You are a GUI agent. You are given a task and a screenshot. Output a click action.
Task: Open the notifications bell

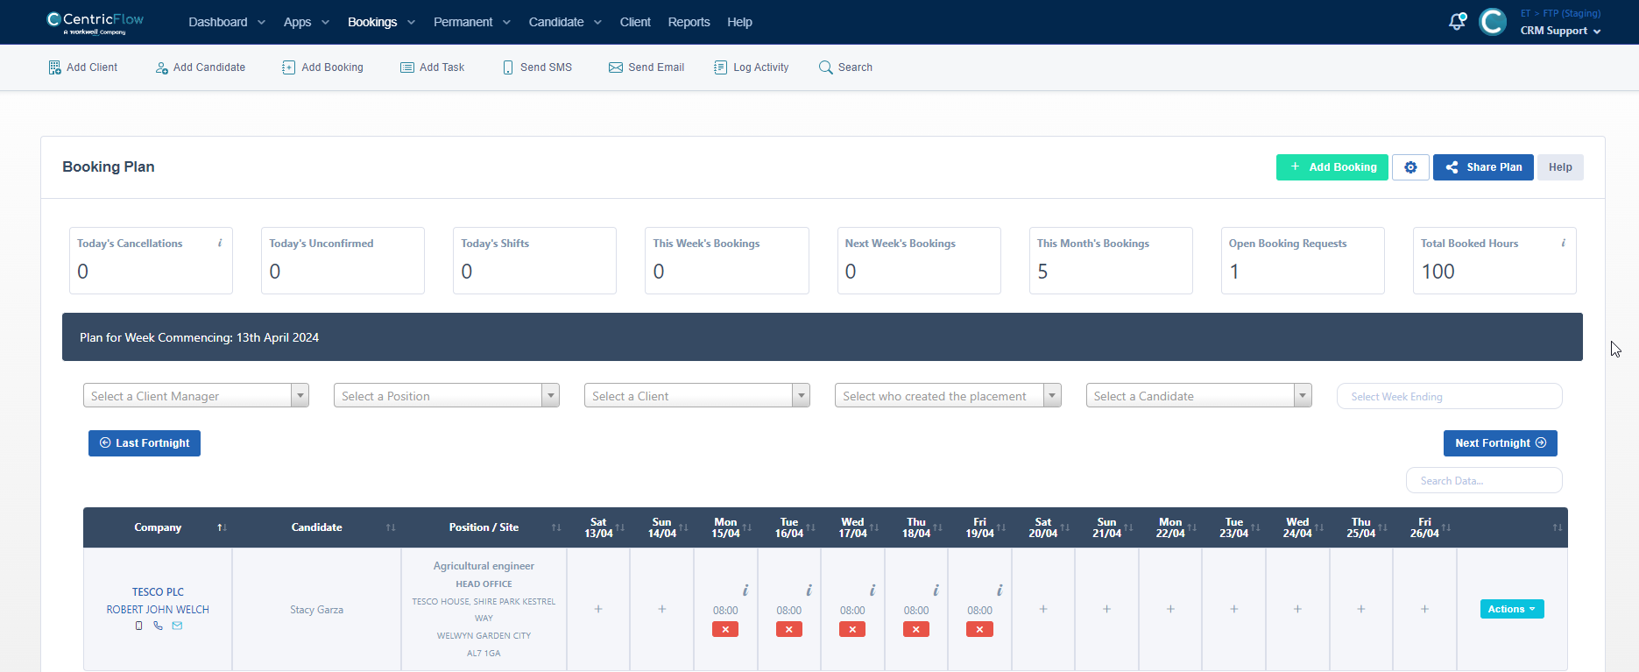click(x=1457, y=22)
